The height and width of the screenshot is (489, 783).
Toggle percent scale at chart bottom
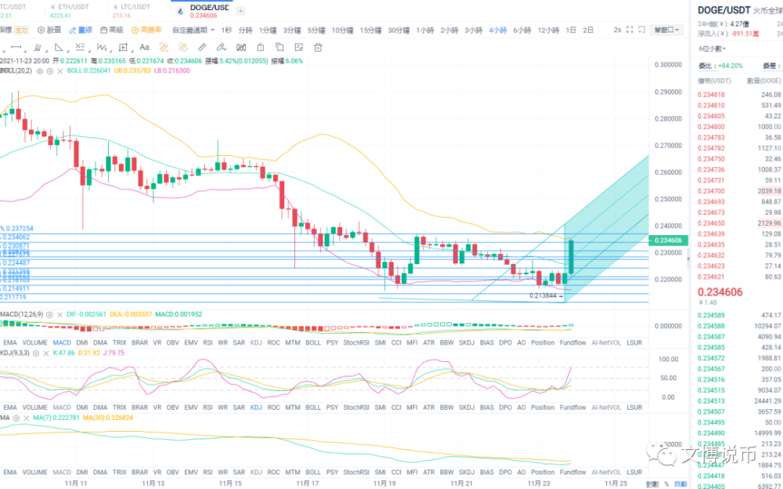tap(666, 484)
